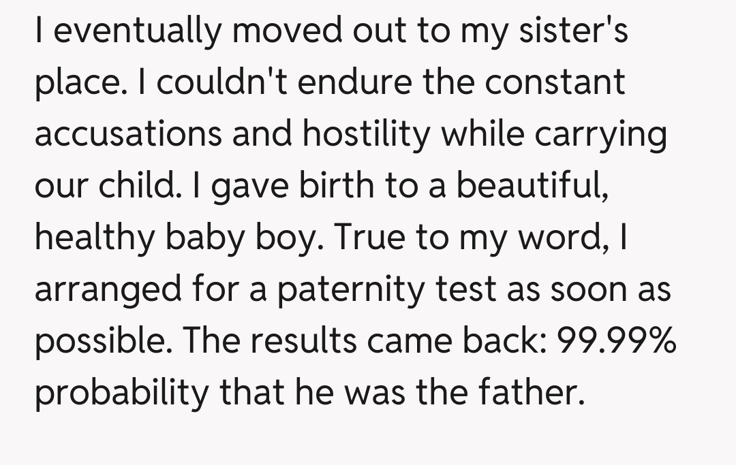Screen dimensions: 736x465
Task: Click the word "arranged"
Action: click(108, 290)
